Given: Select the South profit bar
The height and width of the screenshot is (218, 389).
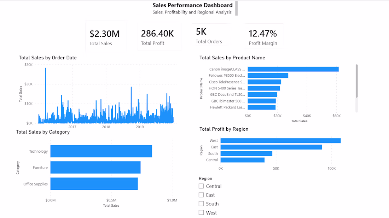Looking at the screenshot, I should (246, 154).
